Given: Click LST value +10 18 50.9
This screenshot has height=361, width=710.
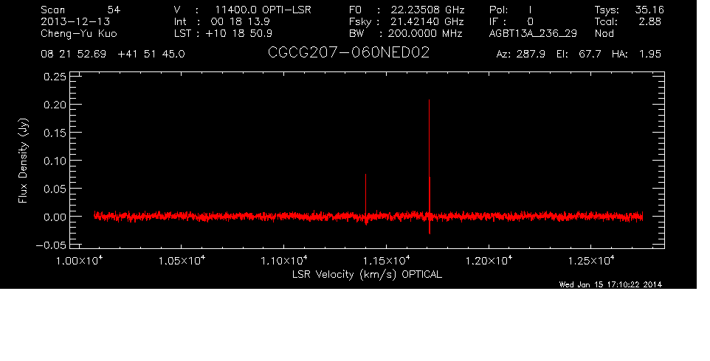Looking at the screenshot, I should (238, 33).
